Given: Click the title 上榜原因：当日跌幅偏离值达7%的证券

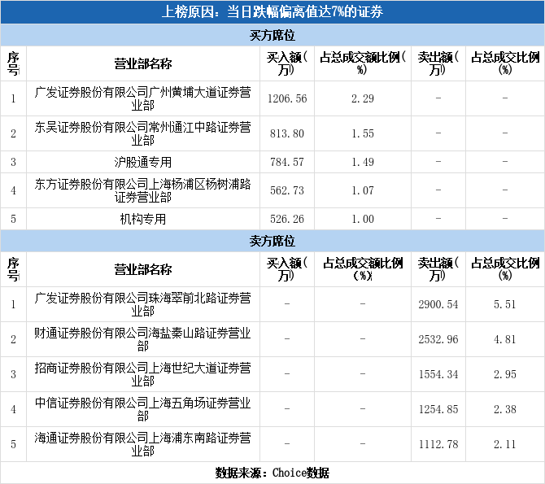Looking at the screenshot, I should [272, 12].
